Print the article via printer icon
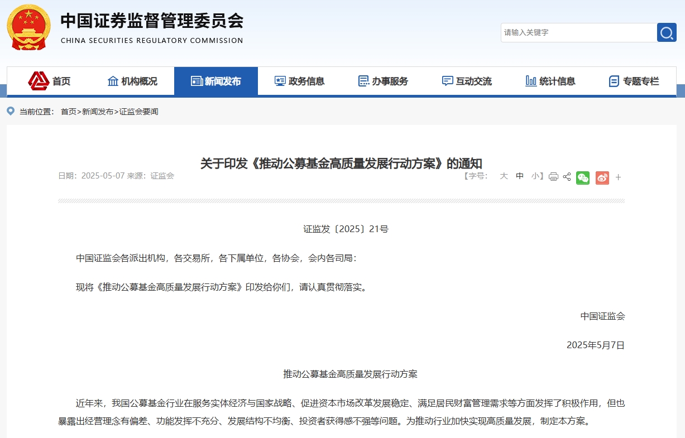Image resolution: width=685 pixels, height=438 pixels. pyautogui.click(x=553, y=177)
